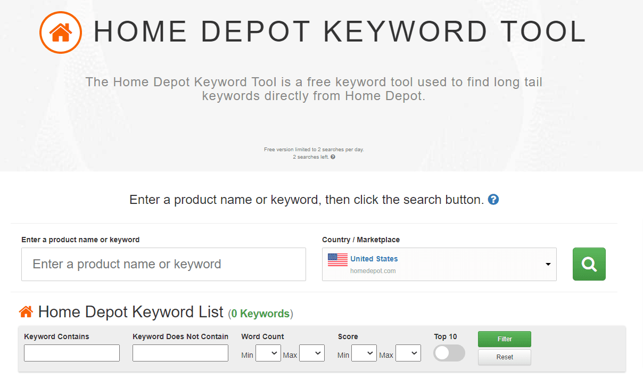Open the Score Min dropdown
Screen dimensions: 643x378
point(364,353)
